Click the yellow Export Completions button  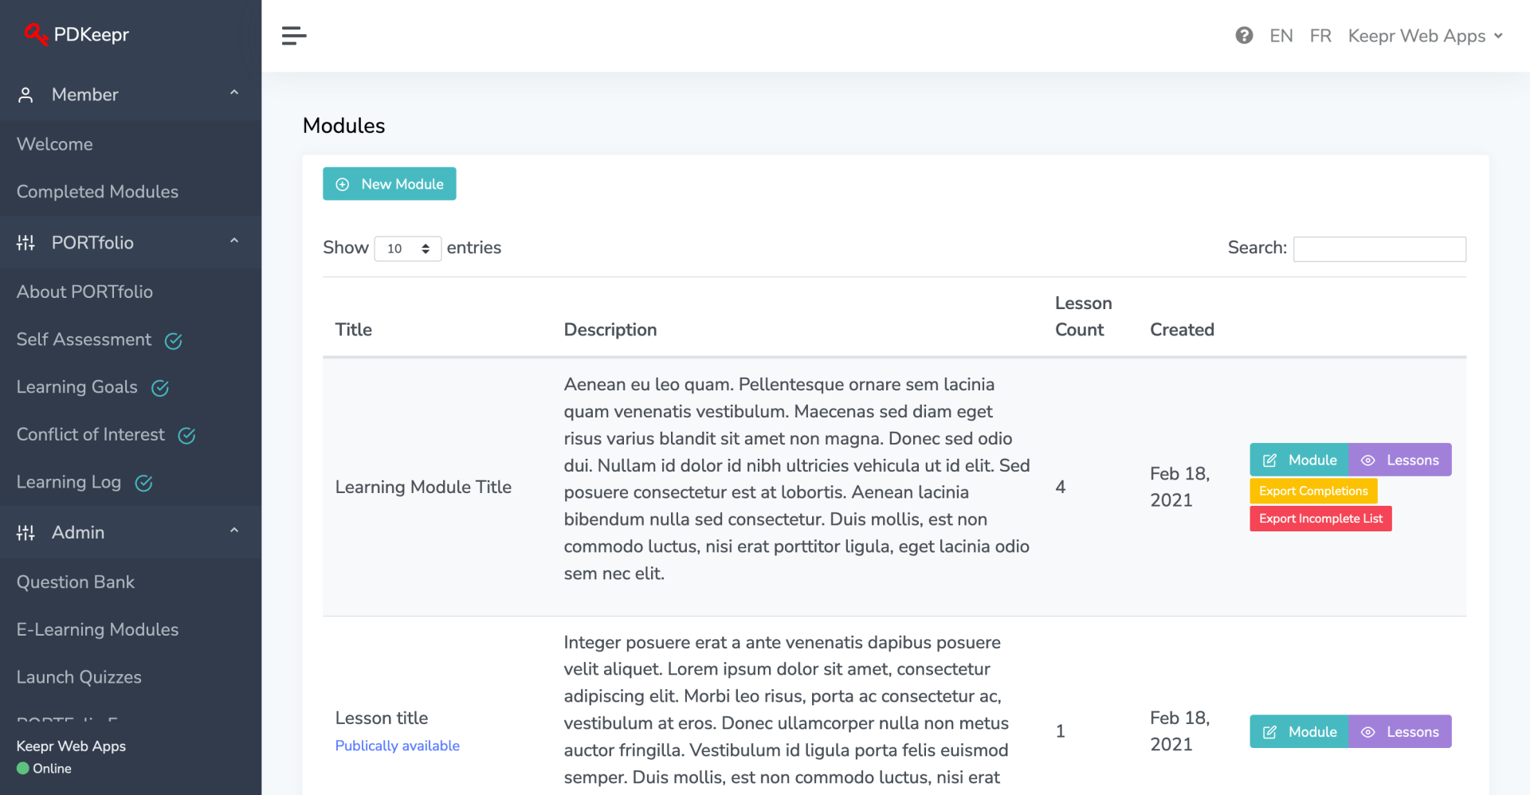[x=1312, y=491]
